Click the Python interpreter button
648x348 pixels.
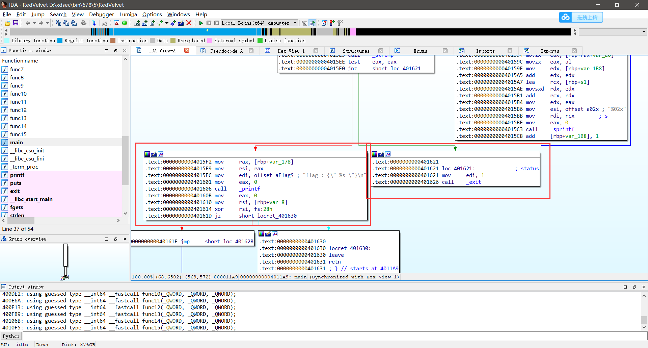click(x=11, y=336)
